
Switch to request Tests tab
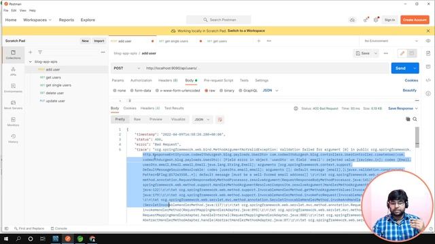point(244,80)
